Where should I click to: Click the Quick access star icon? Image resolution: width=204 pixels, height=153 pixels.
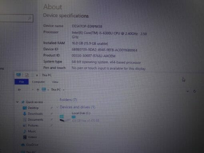[x=23, y=102]
